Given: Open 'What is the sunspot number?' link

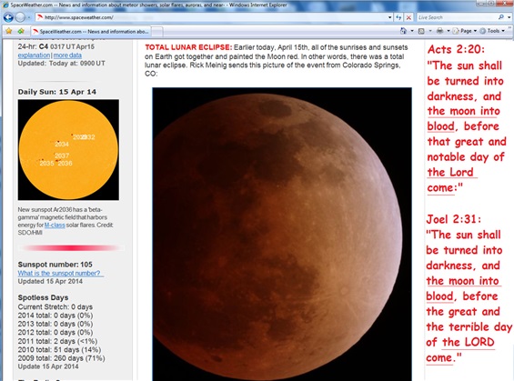Looking at the screenshot, I should 61,273.
